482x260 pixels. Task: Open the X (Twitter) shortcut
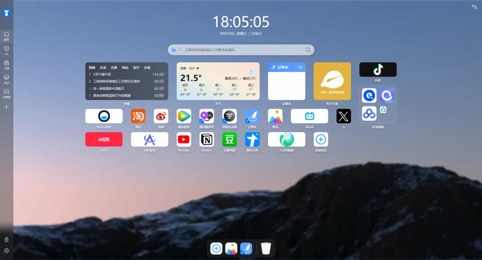click(x=344, y=116)
